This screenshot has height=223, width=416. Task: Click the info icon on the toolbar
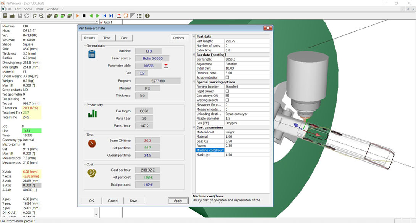pyautogui.click(x=147, y=16)
